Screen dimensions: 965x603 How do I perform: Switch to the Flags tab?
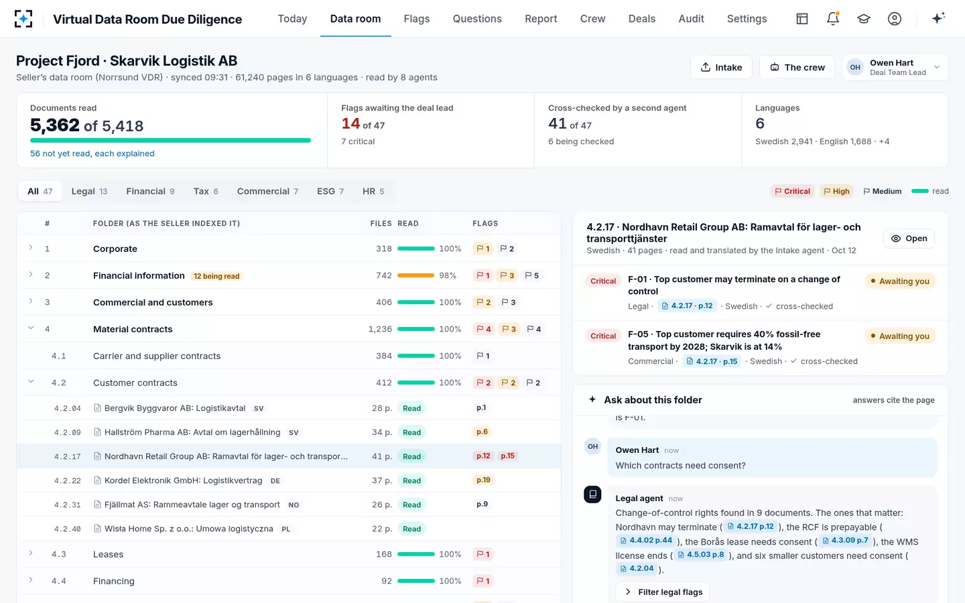coord(417,19)
